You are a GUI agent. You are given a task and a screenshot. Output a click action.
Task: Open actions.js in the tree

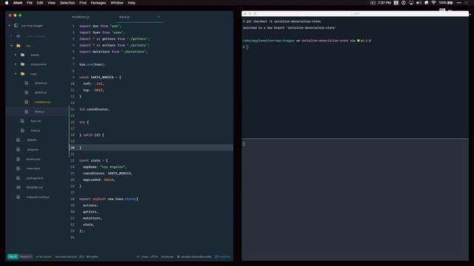41,83
